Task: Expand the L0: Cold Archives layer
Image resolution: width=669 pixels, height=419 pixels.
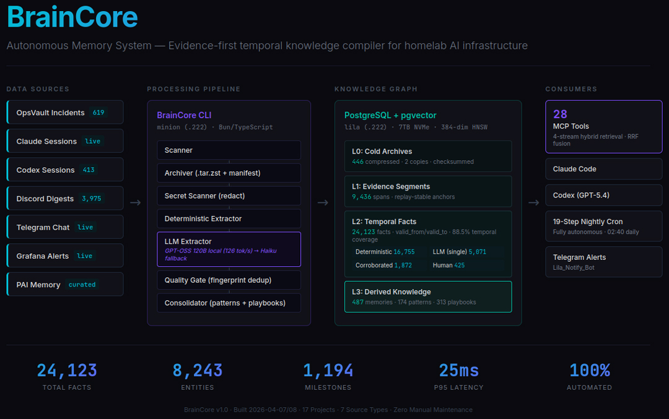Action: tap(428, 156)
